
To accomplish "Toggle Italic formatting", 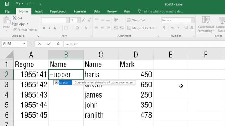I will [x=49, y=28].
